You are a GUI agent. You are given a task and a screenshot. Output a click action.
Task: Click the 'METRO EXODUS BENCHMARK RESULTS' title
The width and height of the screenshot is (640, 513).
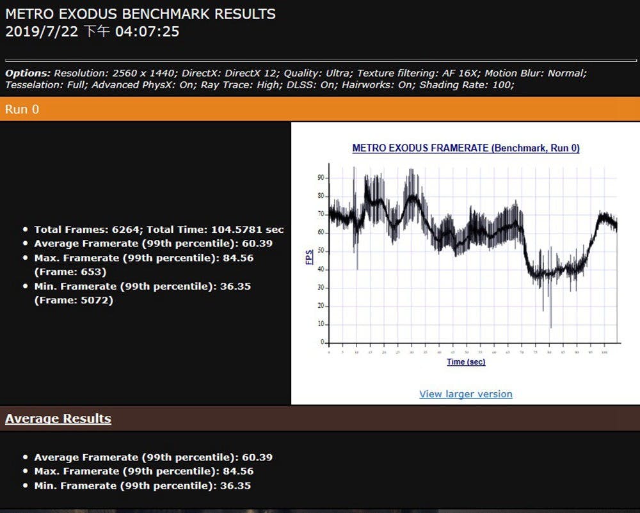tap(140, 14)
